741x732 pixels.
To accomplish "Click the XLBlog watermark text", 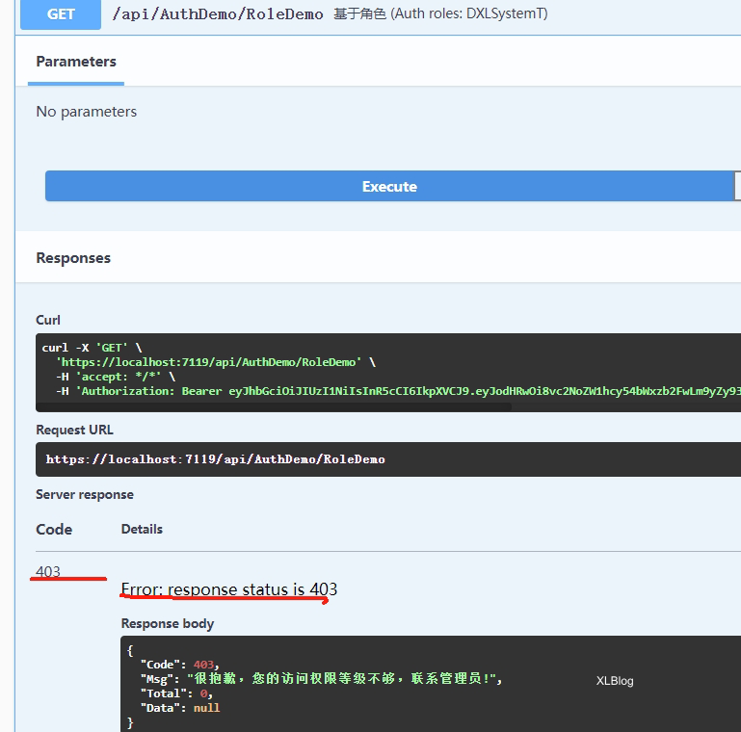I will click(615, 681).
